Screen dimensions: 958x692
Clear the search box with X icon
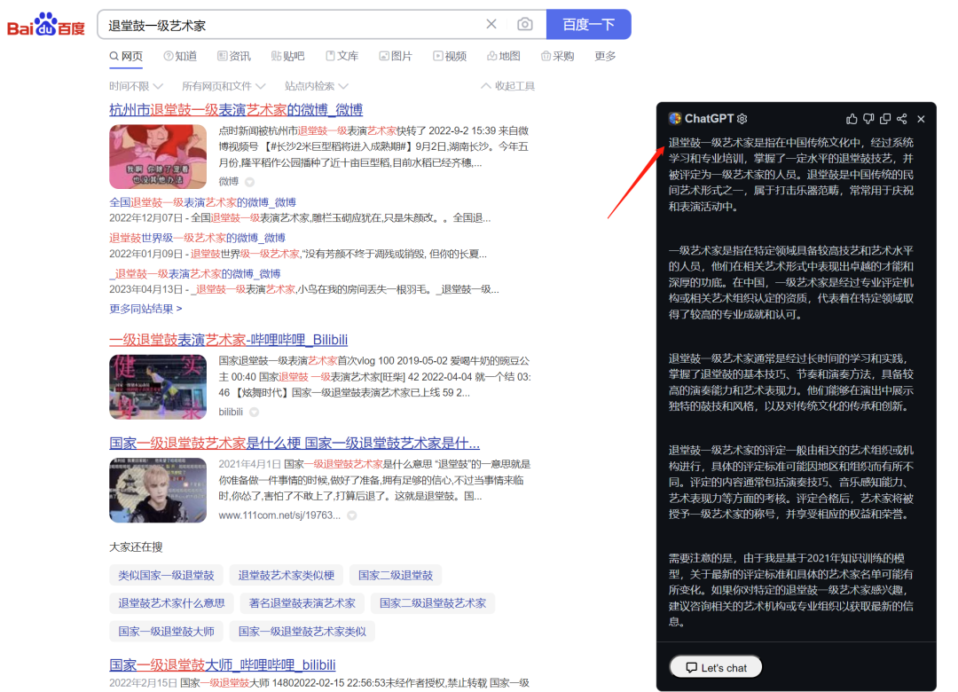(491, 25)
